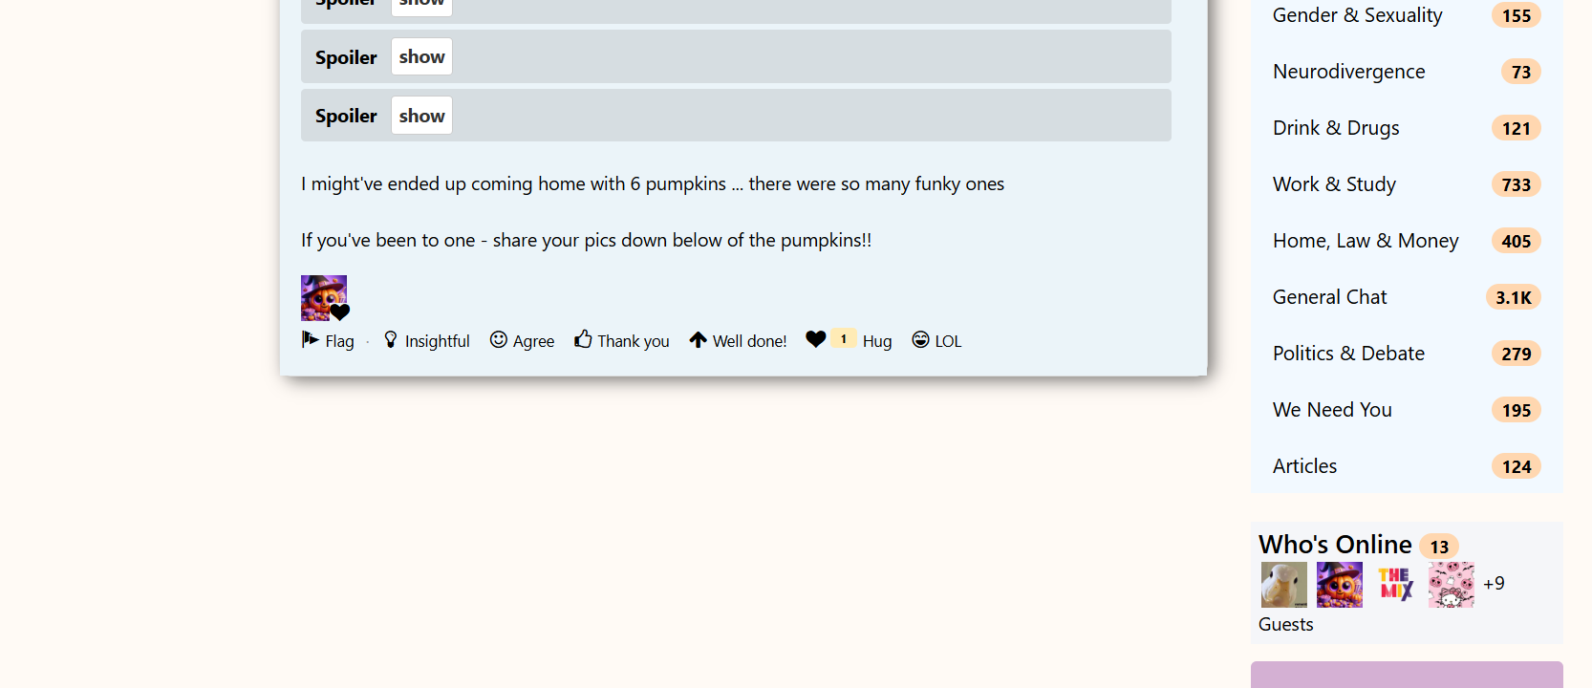Image resolution: width=1592 pixels, height=688 pixels.
Task: Open the Drink & Drugs category
Action: click(x=1336, y=128)
